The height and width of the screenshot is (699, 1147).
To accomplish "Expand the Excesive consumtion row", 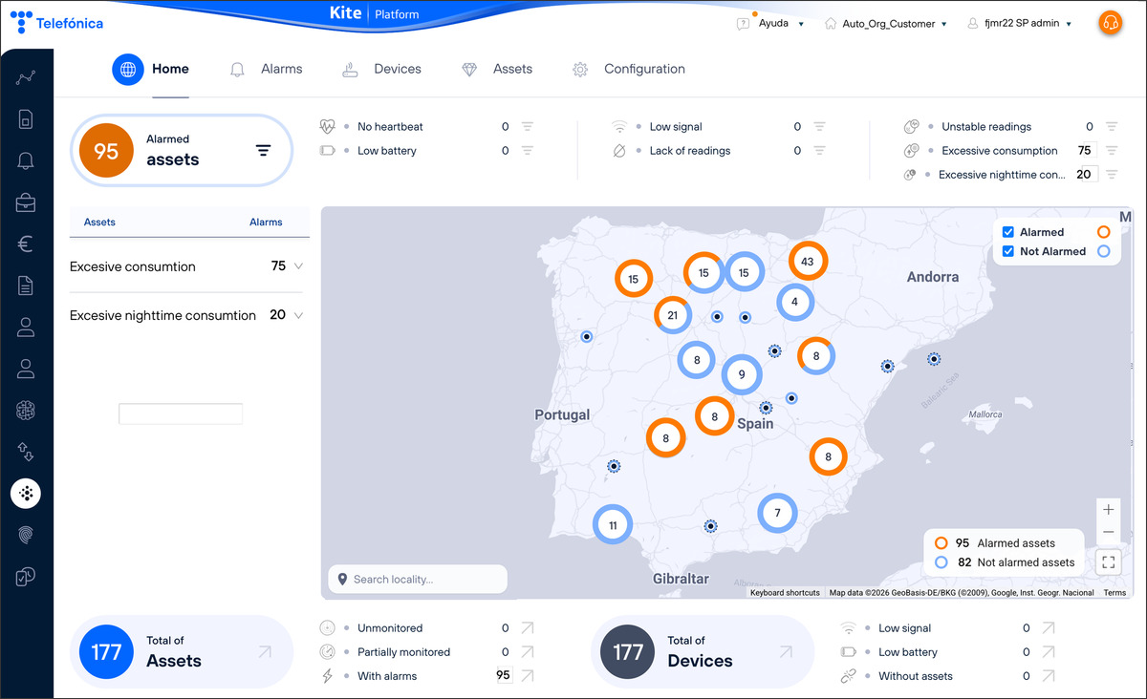I will [298, 266].
